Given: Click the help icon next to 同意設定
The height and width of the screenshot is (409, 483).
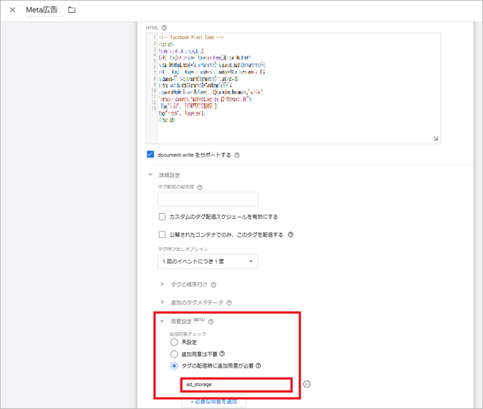Looking at the screenshot, I should click(x=211, y=322).
